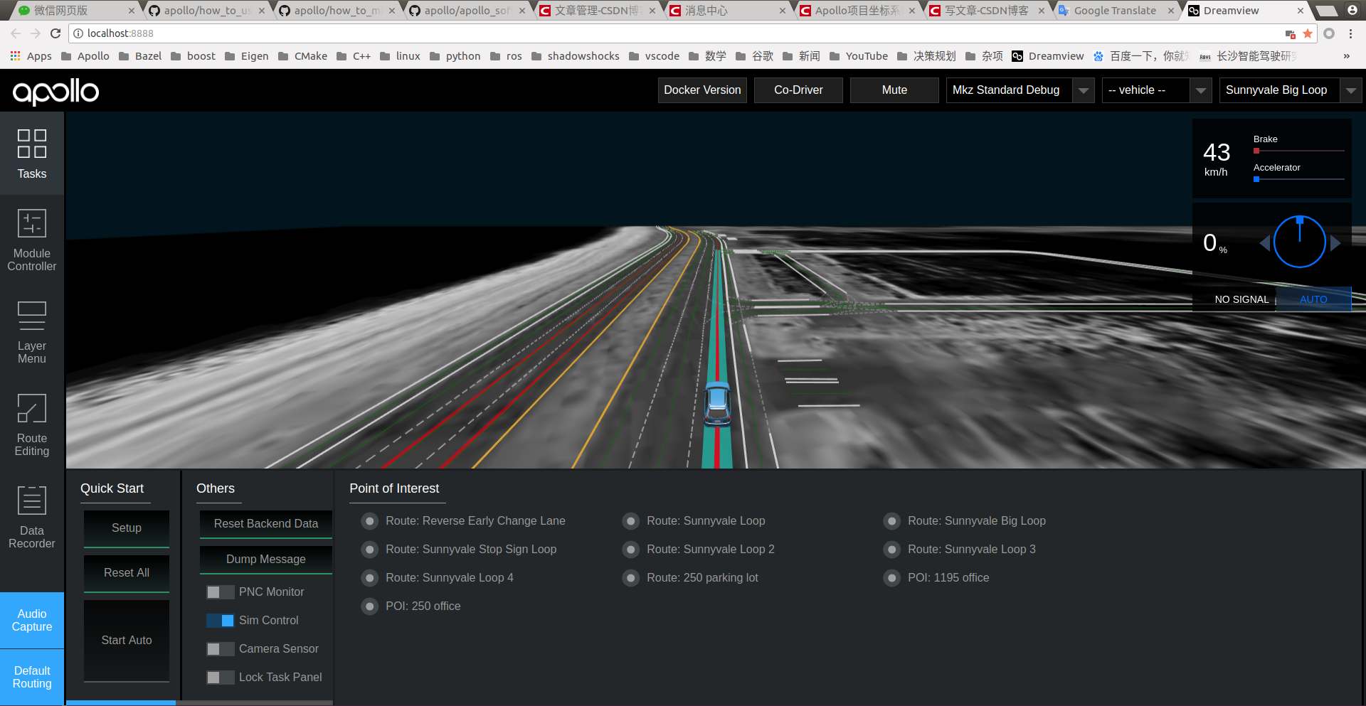Screen dimensions: 1366x706
Task: Enable the Camera Sensor toggle
Action: 220,648
